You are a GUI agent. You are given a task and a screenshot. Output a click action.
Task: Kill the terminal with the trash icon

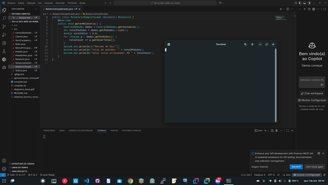276,130
